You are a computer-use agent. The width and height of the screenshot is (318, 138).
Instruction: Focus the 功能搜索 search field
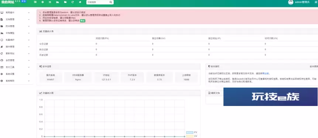pos(98,2)
